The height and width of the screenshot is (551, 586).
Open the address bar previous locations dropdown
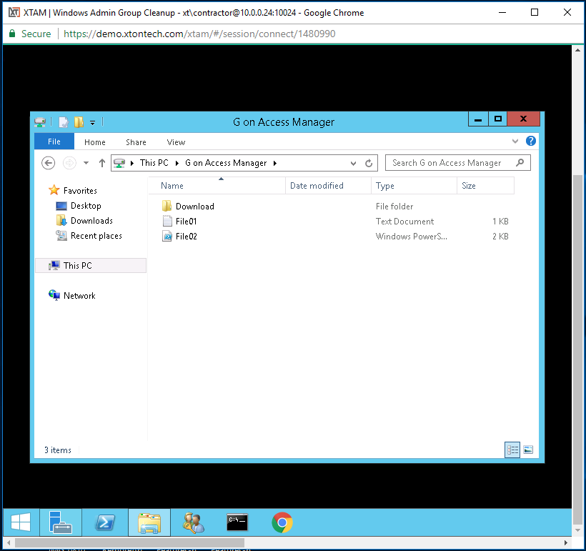pyautogui.click(x=354, y=163)
